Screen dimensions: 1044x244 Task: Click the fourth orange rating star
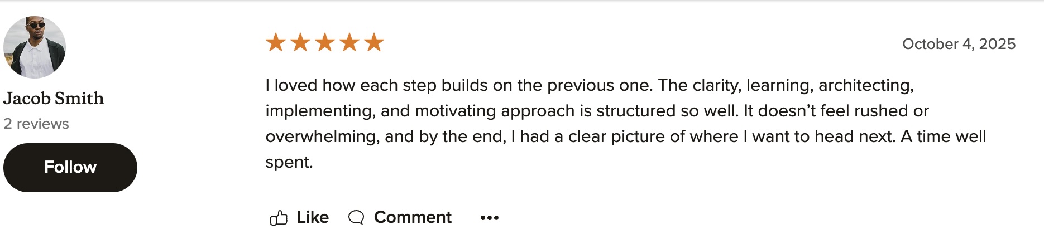(x=349, y=42)
